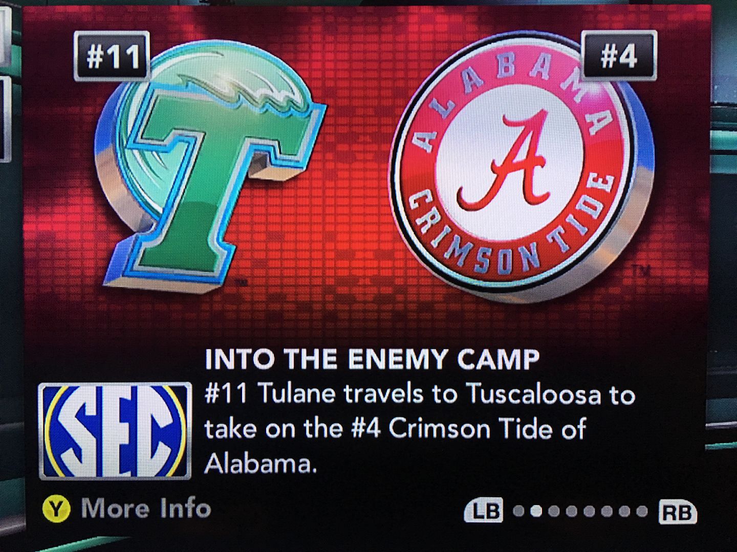The image size is (737, 552).
Task: Select the first page indicator dot
Action: point(518,511)
